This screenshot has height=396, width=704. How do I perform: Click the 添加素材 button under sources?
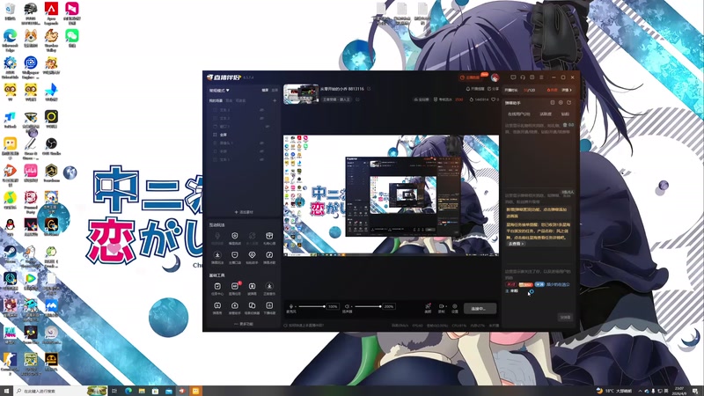click(244, 212)
